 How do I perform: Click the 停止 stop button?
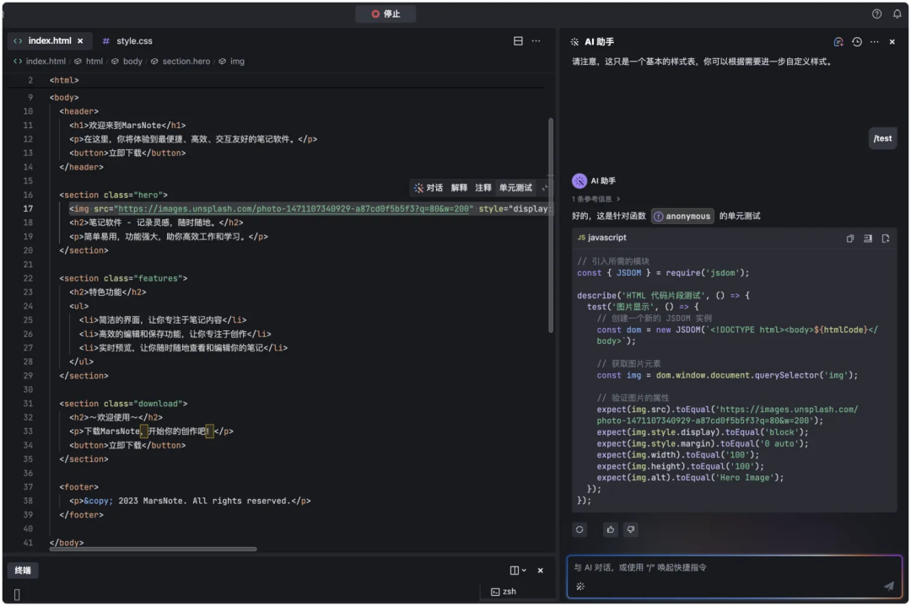pos(385,14)
